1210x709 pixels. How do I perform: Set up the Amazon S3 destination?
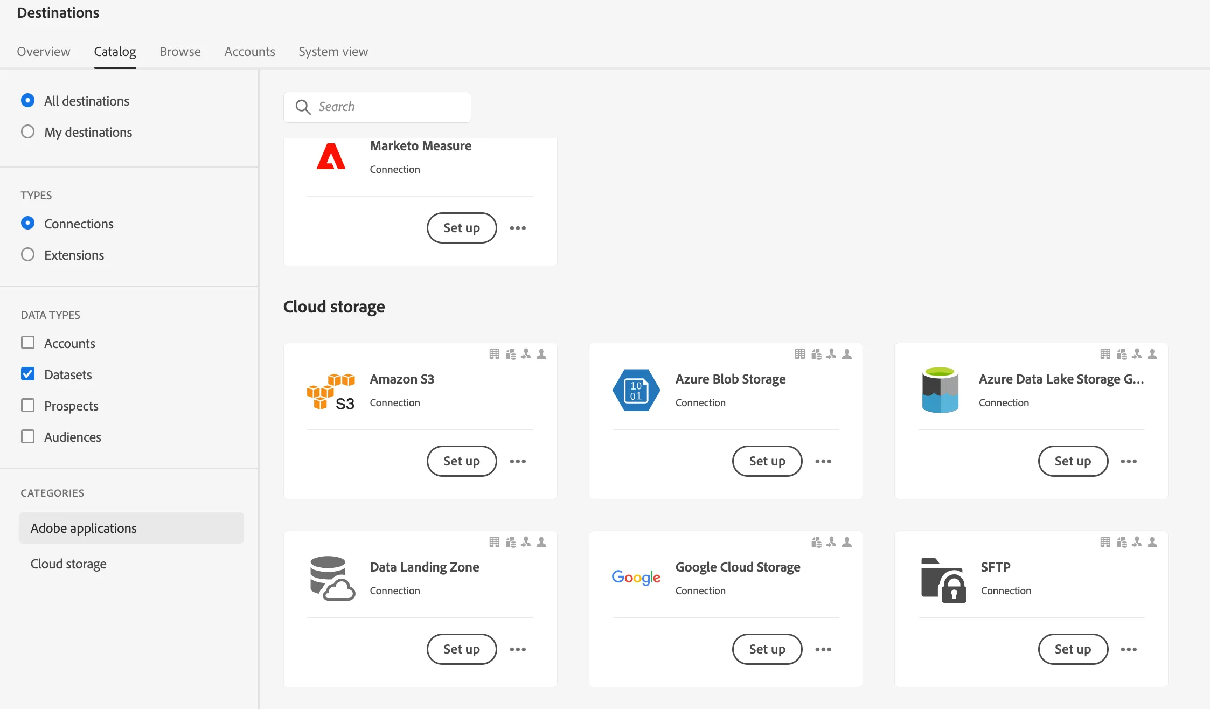pos(462,461)
